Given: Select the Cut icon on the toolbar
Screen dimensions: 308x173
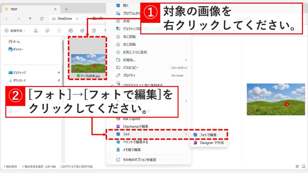Looking at the screenshot, I should pos(36,30).
